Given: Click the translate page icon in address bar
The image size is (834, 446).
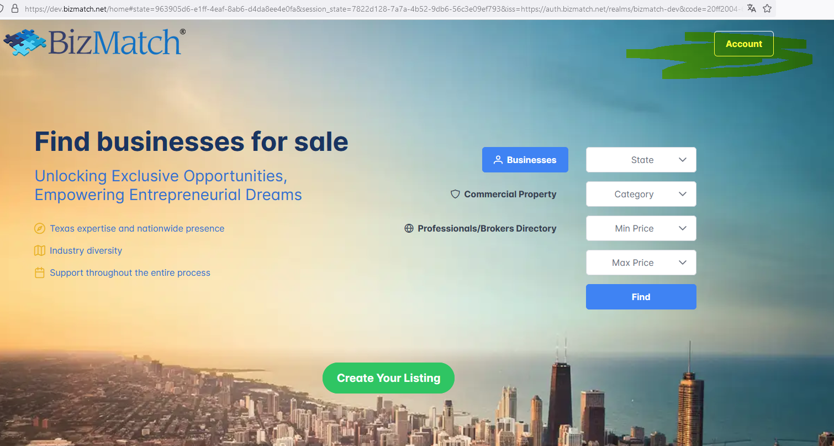Looking at the screenshot, I should coord(751,8).
